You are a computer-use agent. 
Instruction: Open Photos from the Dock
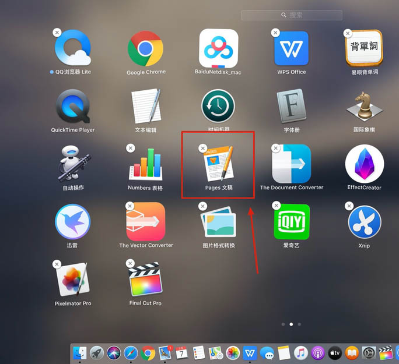click(x=233, y=353)
